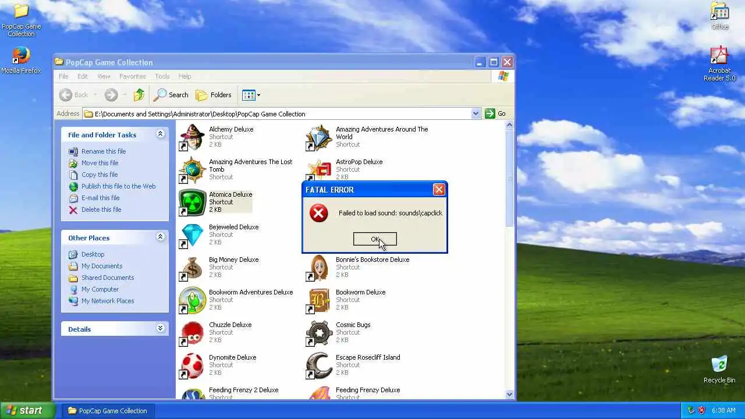Open the Back button history dropdown arrow

pos(95,95)
